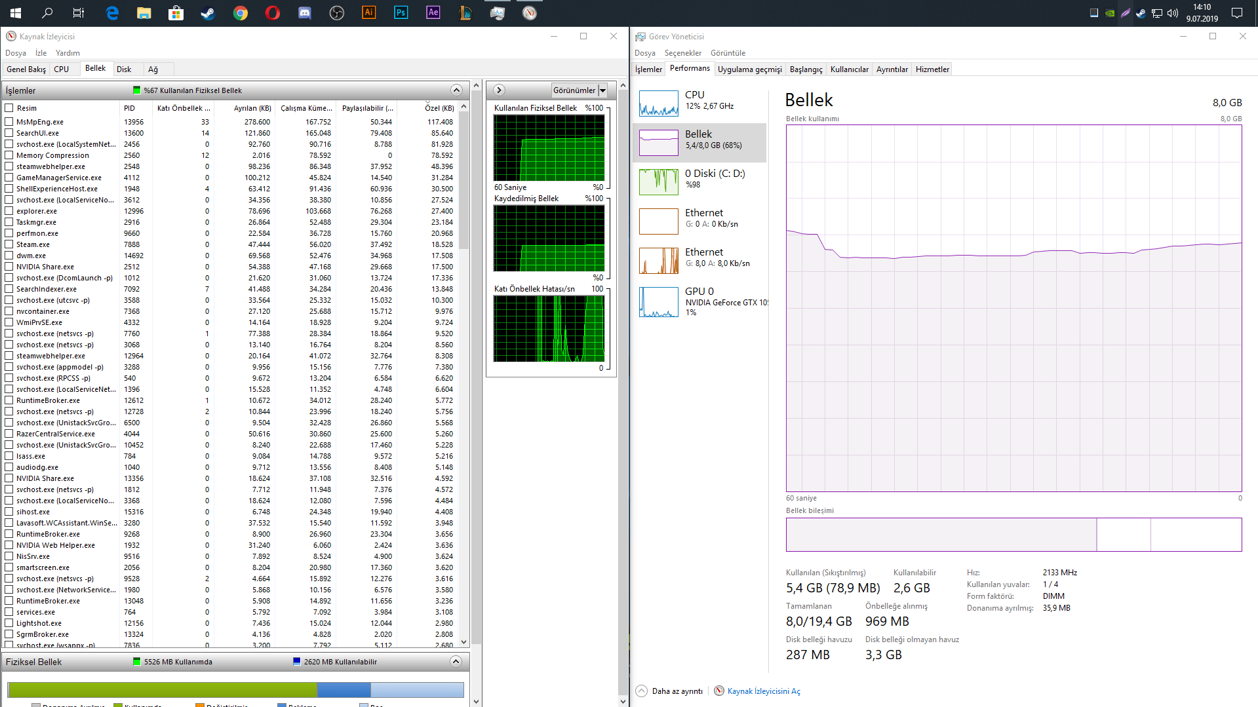The image size is (1258, 707).
Task: Check the SearchUI.exe process checkbox
Action: click(9, 133)
